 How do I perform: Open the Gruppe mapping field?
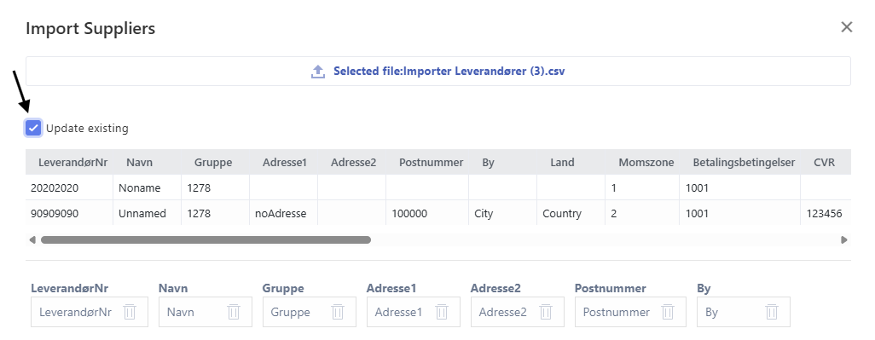tap(310, 312)
